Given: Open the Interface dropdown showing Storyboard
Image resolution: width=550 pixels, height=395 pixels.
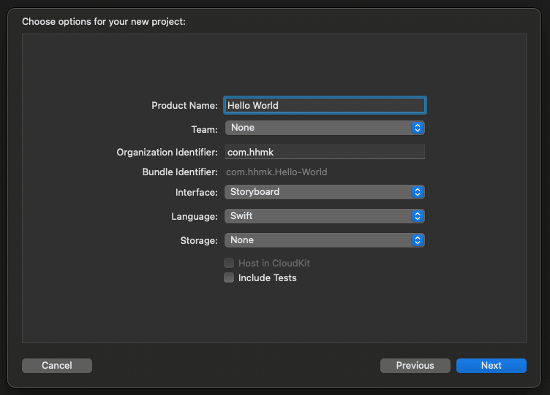Looking at the screenshot, I should pyautogui.click(x=325, y=192).
